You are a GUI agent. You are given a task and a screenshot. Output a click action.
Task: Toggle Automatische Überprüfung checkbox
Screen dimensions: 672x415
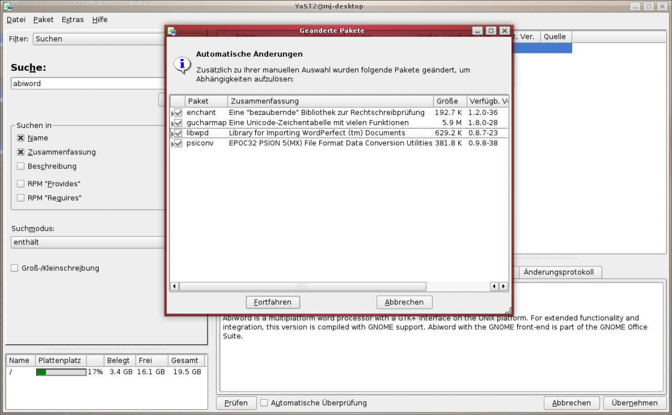pyautogui.click(x=264, y=403)
